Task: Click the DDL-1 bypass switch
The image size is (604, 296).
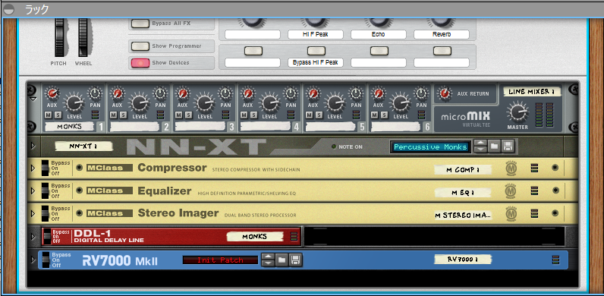Action: (x=47, y=237)
